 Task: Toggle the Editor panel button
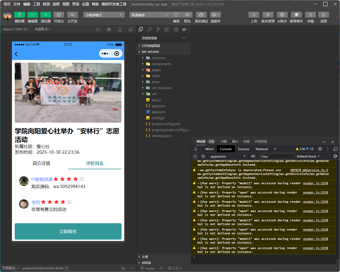(33, 15)
